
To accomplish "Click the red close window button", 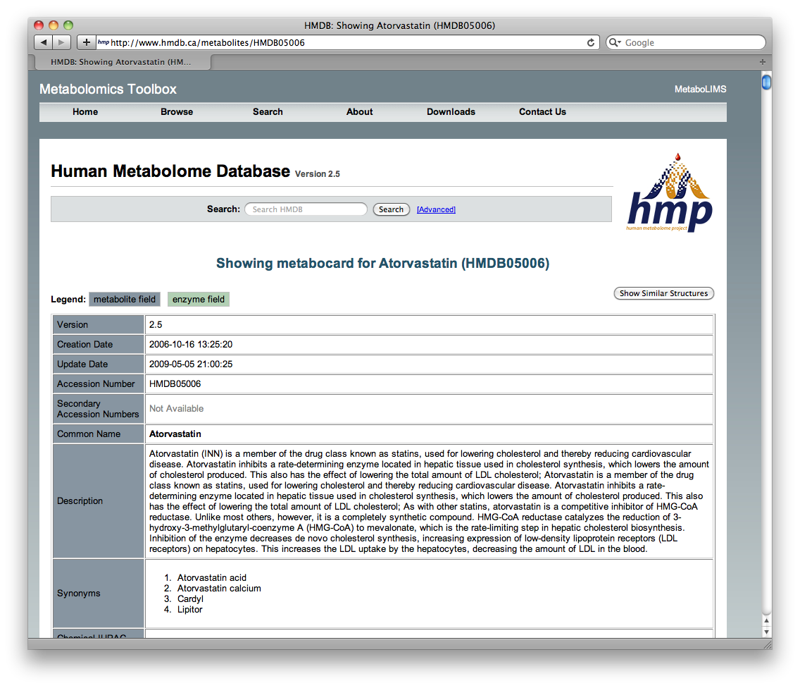I will point(39,25).
